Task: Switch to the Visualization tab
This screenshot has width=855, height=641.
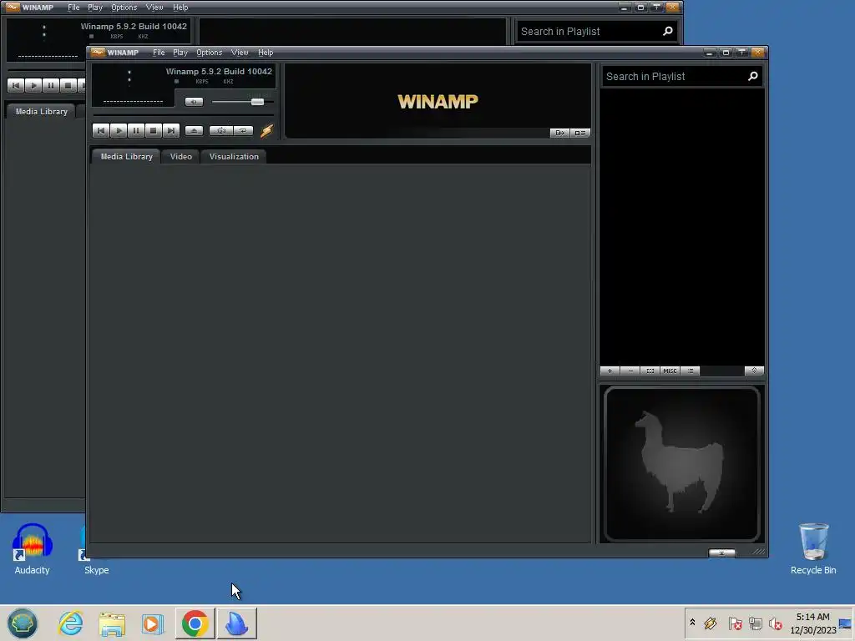Action: (234, 156)
